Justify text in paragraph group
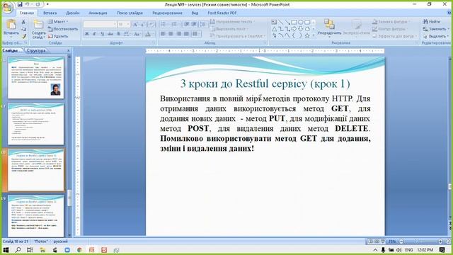Image resolution: width=453 pixels, height=255 pixels. [x=186, y=34]
